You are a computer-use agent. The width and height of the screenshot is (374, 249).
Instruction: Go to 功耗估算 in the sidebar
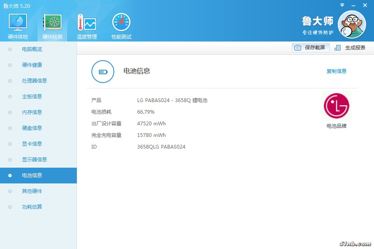pyautogui.click(x=32, y=207)
